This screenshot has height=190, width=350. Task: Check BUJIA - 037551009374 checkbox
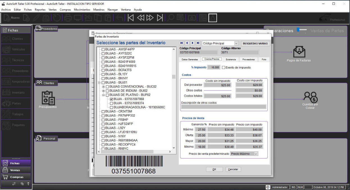tap(111, 103)
